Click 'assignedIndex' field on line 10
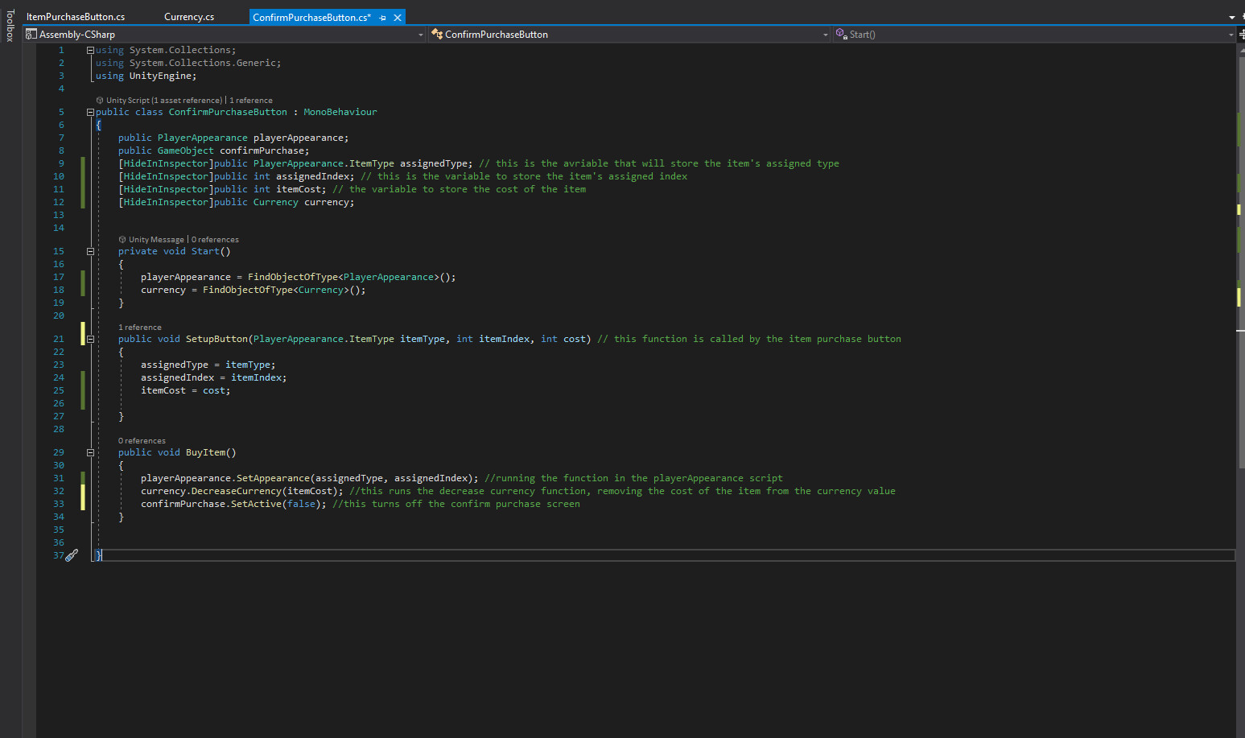Viewport: 1245px width, 738px height. coord(312,176)
